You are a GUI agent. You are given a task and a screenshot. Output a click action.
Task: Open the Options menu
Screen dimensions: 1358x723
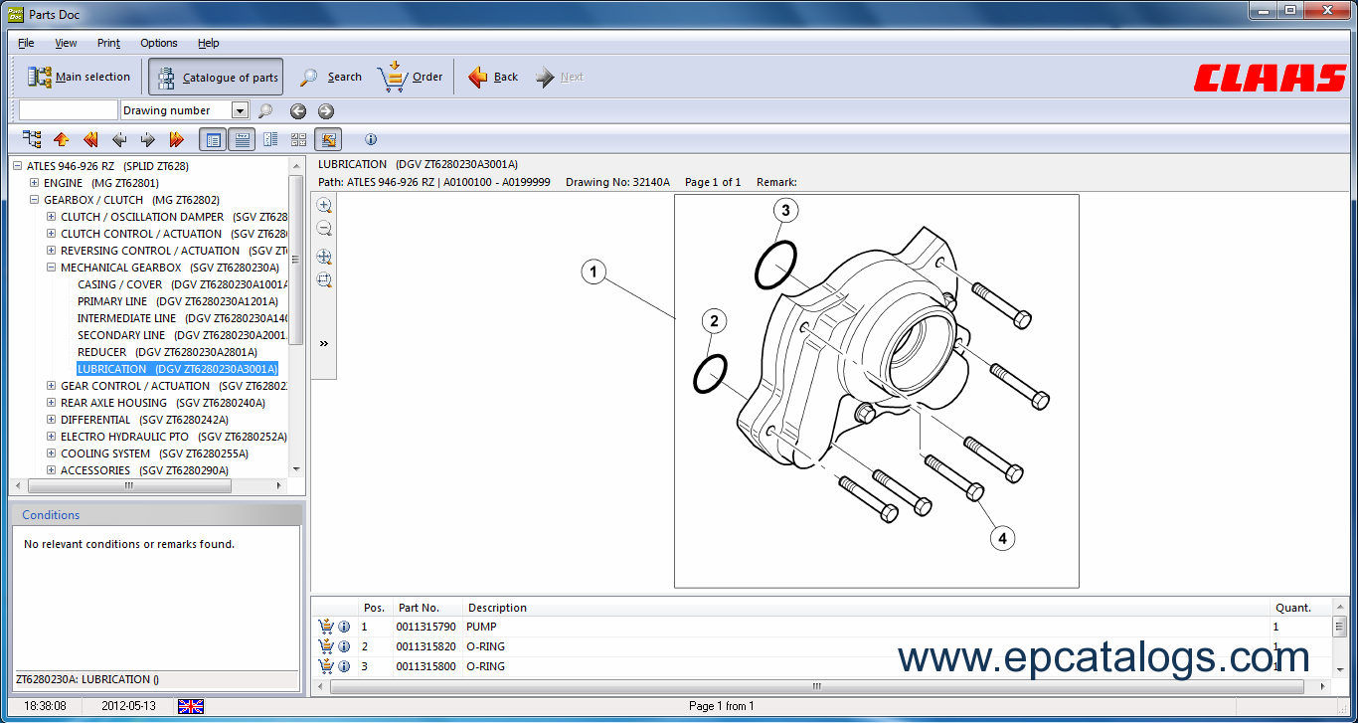[x=159, y=43]
